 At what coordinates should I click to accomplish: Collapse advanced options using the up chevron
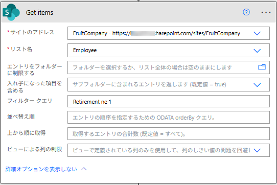tap(84, 169)
